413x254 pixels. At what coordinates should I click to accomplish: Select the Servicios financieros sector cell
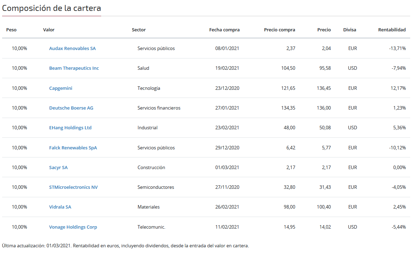coord(159,108)
